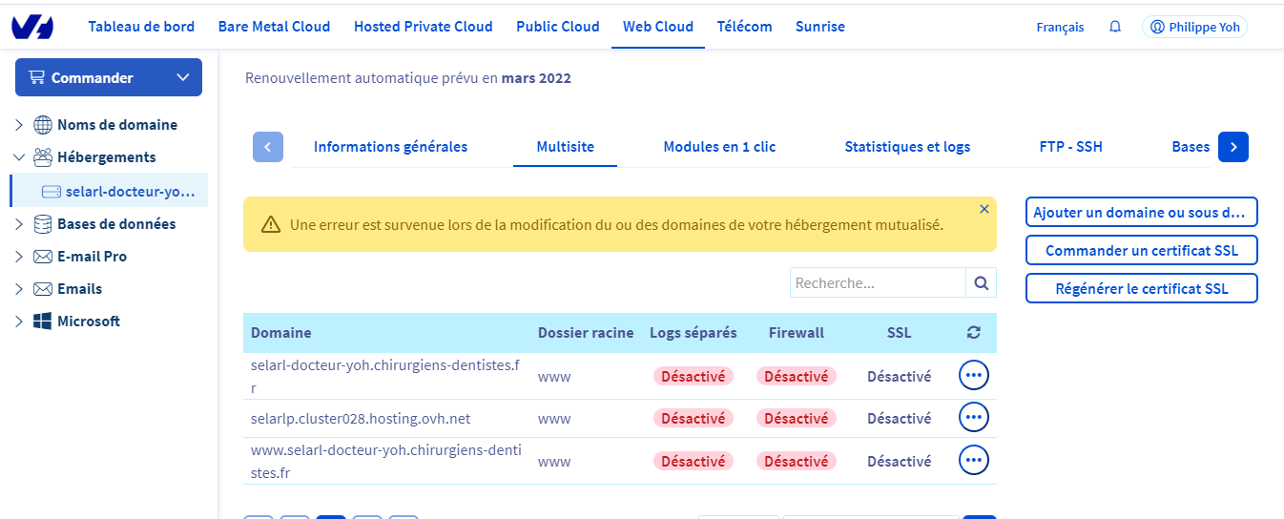Click the search magnifier button
This screenshot has width=1284, height=519.
coord(981,283)
